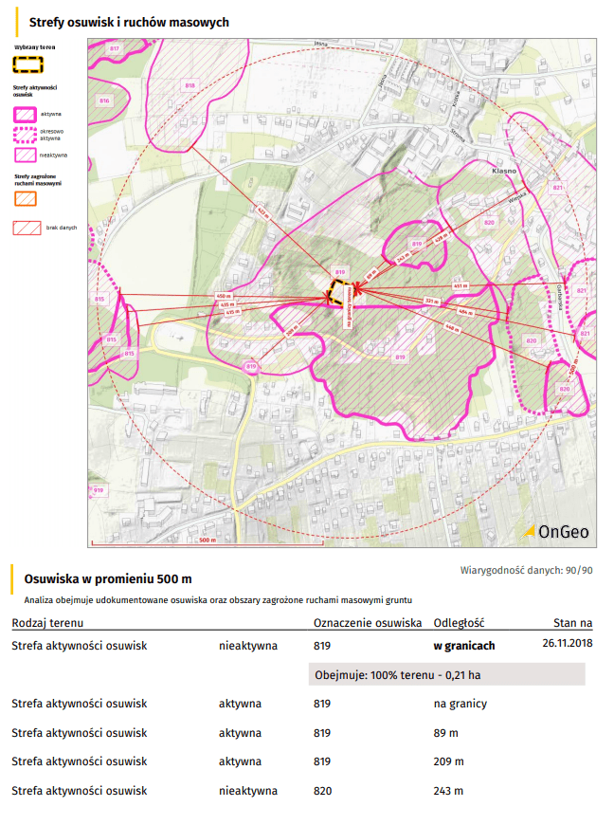
Task: Click 'Obejmuje: 100% terenu - 0,21 ha' box
Action: tap(447, 674)
